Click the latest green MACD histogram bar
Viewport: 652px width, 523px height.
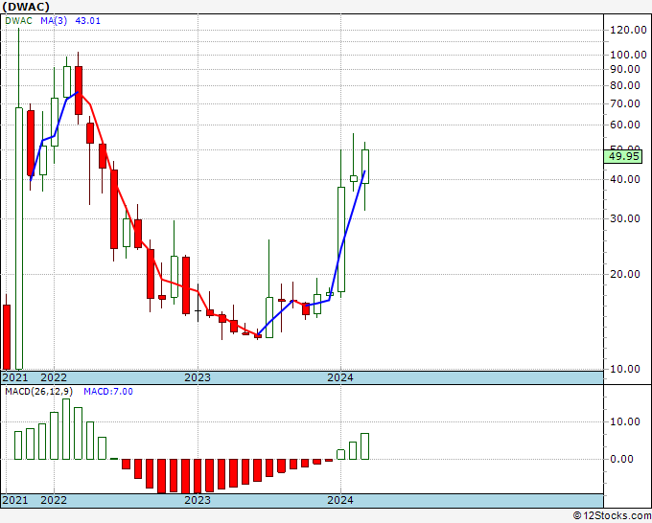[364, 446]
